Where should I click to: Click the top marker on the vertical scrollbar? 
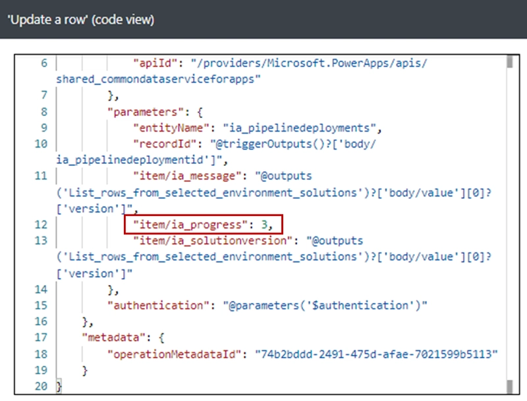coord(509,63)
